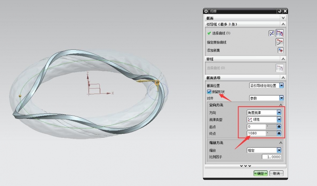Viewport: 317px width, 186px height.
Task: Click the 添加新集 label
Action: coord(213,51)
